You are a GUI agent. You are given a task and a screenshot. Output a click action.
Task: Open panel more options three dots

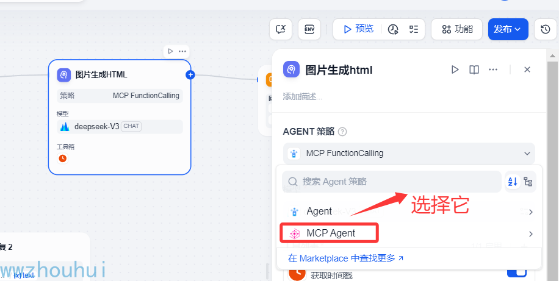(493, 69)
